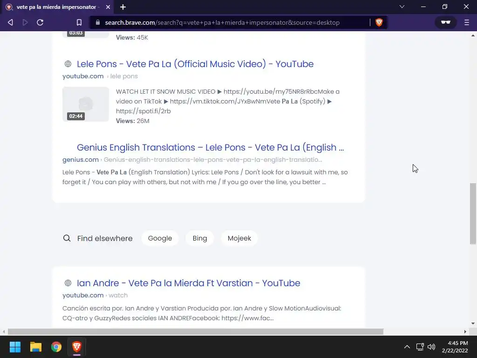Restore down the browser window
This screenshot has width=477, height=358.
pyautogui.click(x=445, y=7)
